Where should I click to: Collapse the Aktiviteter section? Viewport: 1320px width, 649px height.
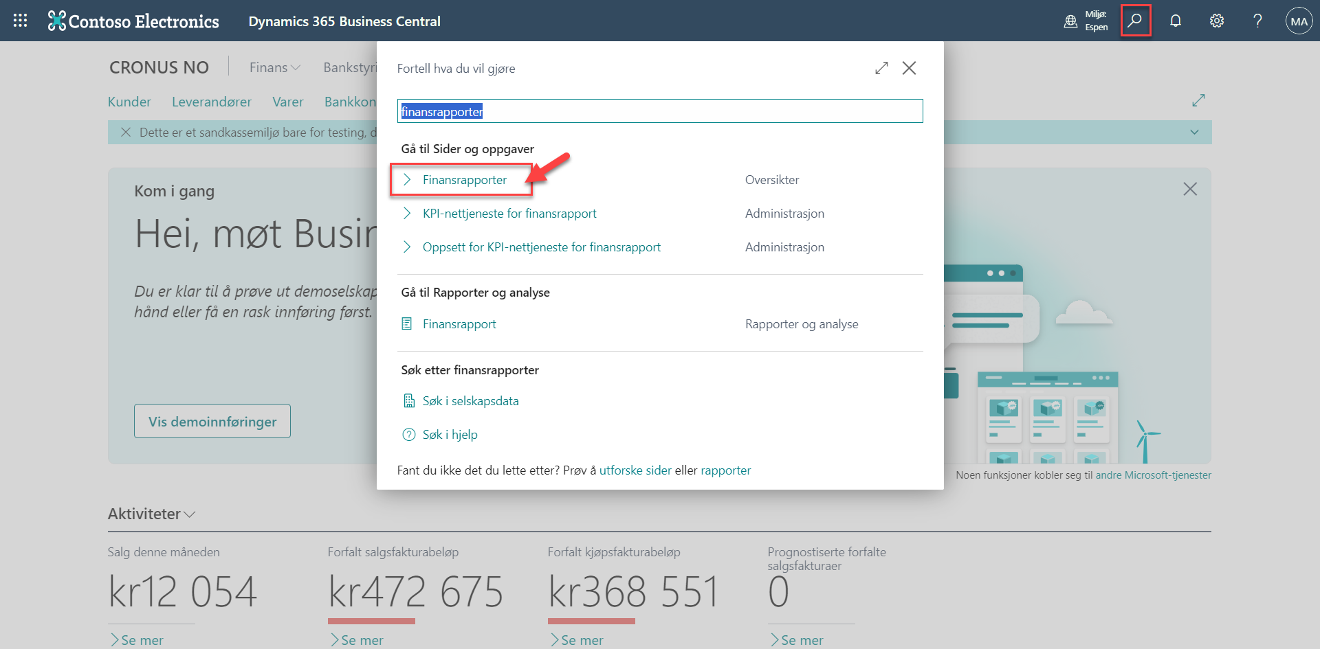click(152, 514)
